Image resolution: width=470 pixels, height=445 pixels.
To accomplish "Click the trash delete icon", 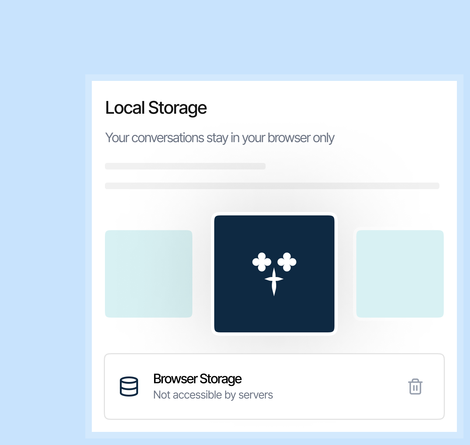I will coord(415,387).
